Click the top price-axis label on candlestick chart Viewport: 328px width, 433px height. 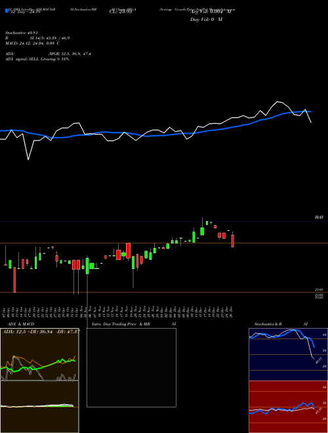click(319, 218)
